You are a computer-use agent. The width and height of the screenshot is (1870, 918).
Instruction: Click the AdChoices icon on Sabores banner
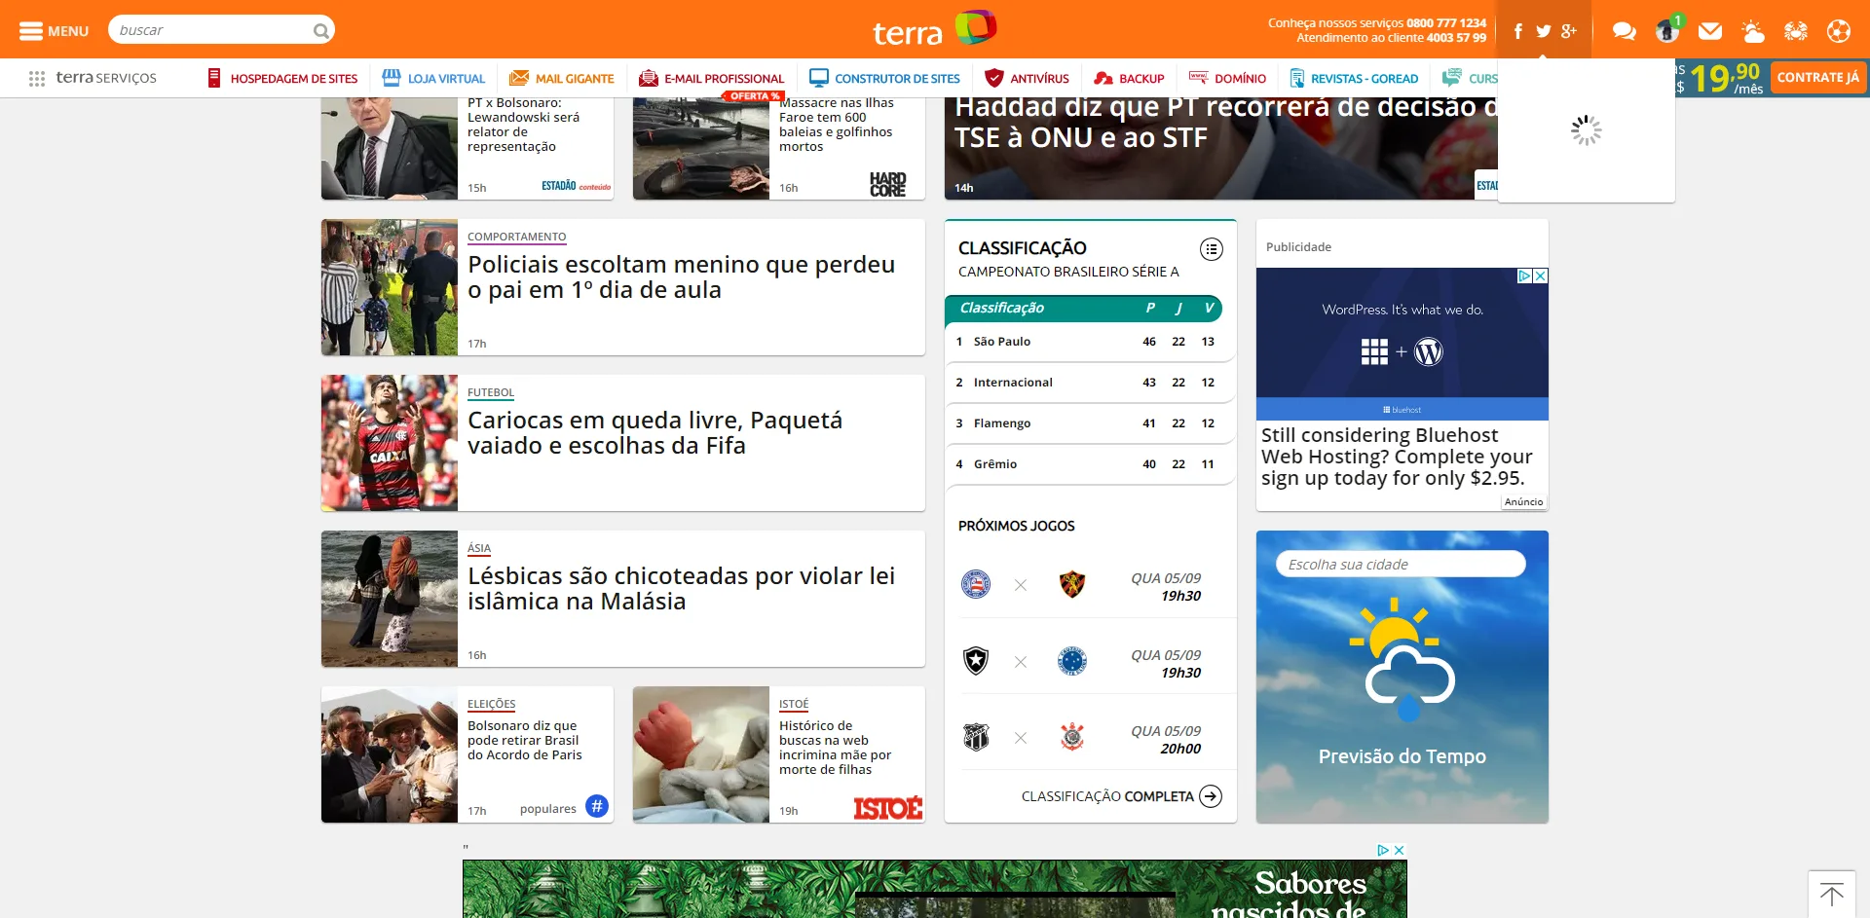[x=1383, y=850]
